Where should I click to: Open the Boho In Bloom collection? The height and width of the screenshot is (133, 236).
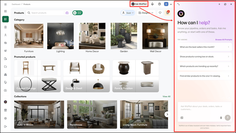click(x=39, y=114)
